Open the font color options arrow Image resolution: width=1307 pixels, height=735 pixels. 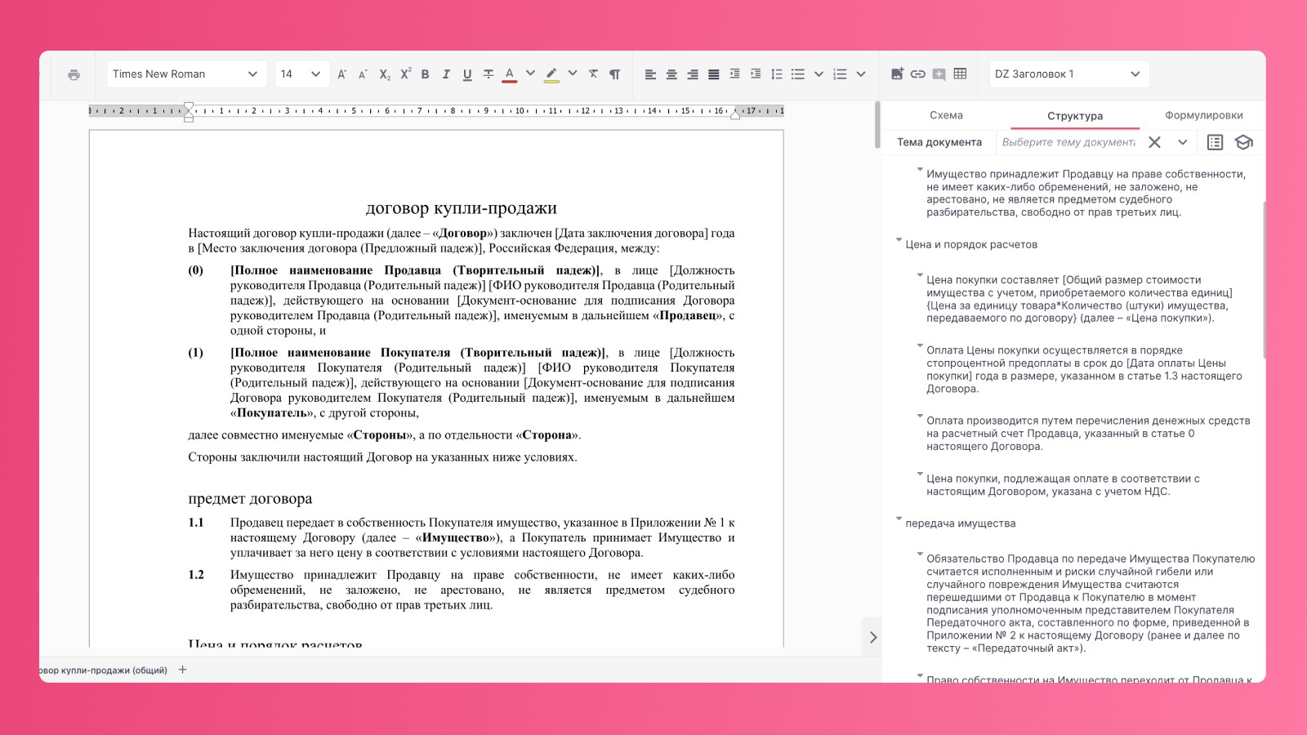coord(530,73)
